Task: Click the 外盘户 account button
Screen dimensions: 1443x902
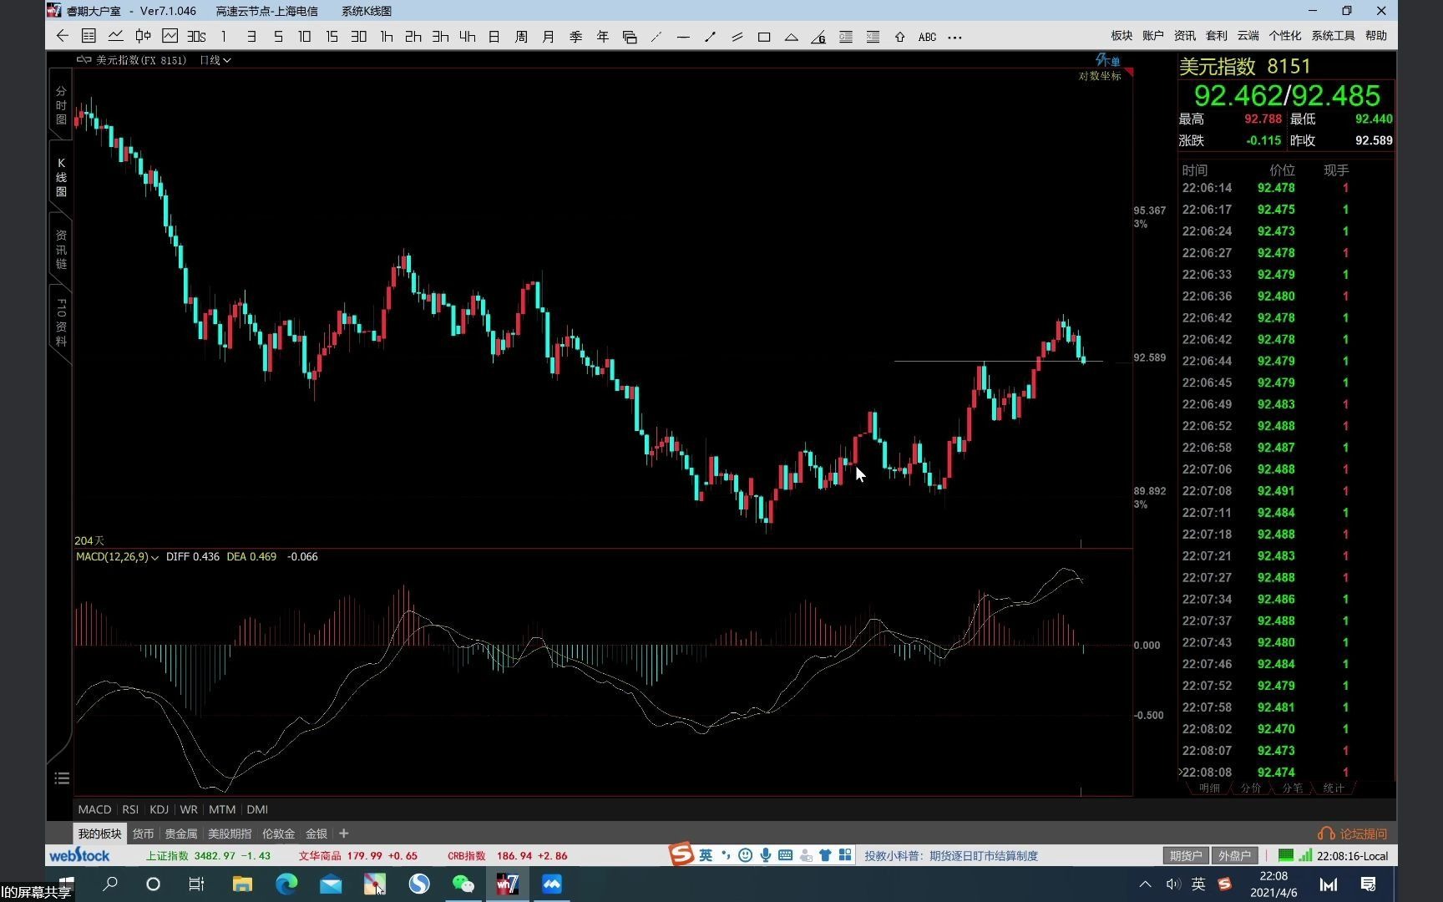Action: point(1234,855)
